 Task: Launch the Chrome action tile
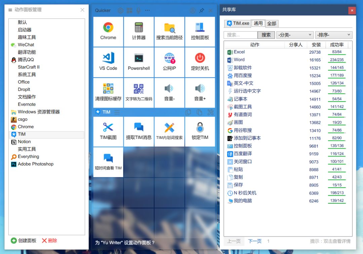108,32
